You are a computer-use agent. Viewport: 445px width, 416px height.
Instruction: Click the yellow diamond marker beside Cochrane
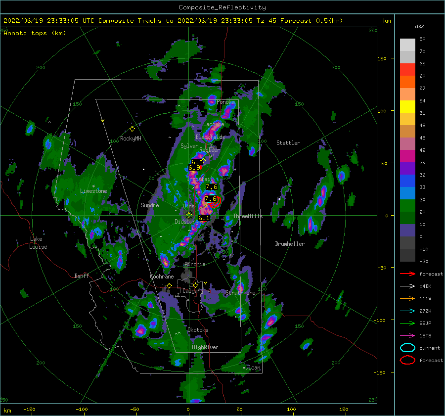tap(170, 286)
